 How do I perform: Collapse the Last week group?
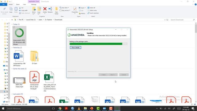[12, 94]
